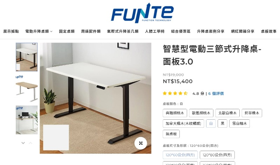This screenshot has height=165, width=280.
Task: Click thumbnail carousel down arrow
Action: (23, 143)
